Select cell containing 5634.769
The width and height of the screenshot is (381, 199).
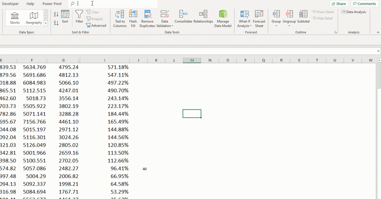pyautogui.click(x=32, y=67)
